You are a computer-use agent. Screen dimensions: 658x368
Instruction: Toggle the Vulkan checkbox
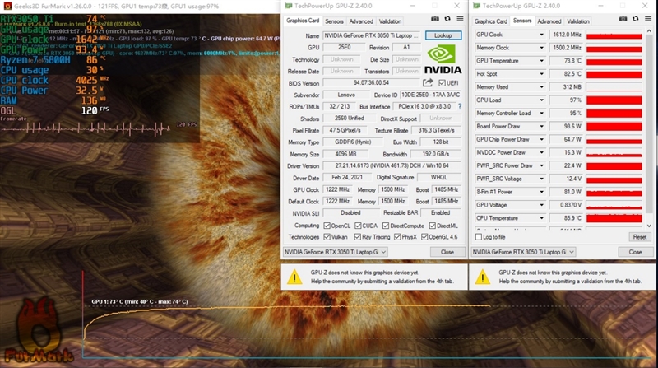327,237
